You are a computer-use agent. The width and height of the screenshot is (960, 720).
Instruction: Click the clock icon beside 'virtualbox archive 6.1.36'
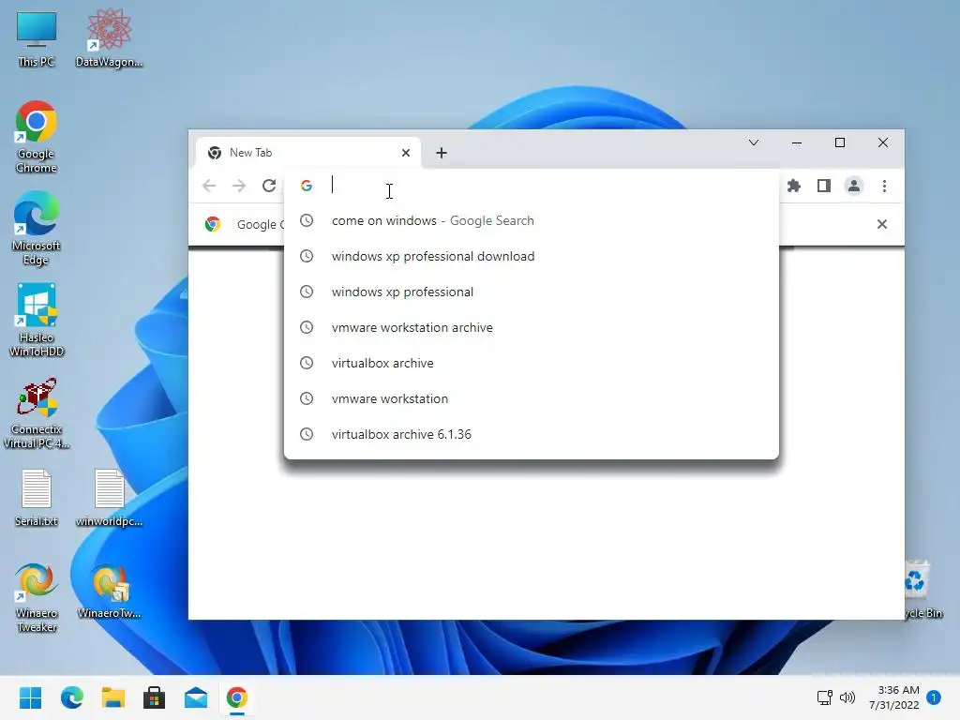coord(307,434)
